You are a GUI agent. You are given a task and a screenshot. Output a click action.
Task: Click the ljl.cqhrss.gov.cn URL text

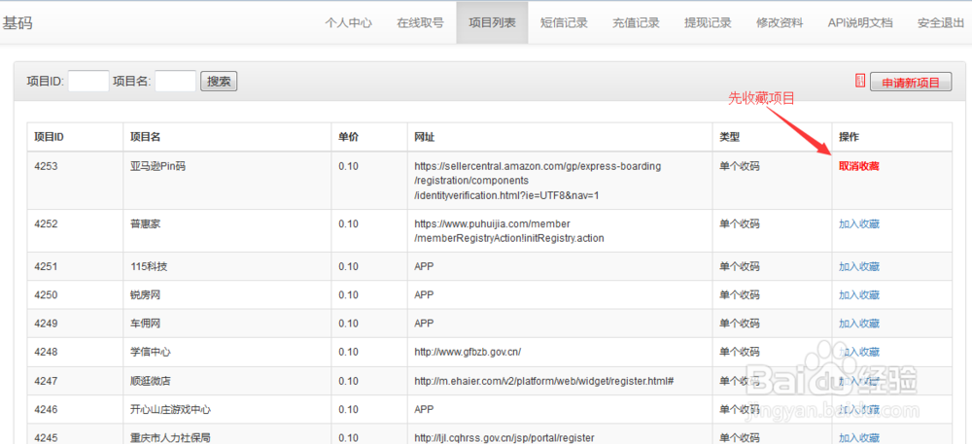point(504,438)
